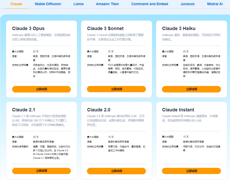Screen dimensions: 230x180
Task: Click "语言" label in Claude 3 Opus card
Action: tap(14, 56)
